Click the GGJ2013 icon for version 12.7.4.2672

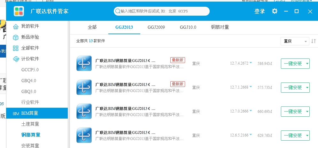click(84, 63)
